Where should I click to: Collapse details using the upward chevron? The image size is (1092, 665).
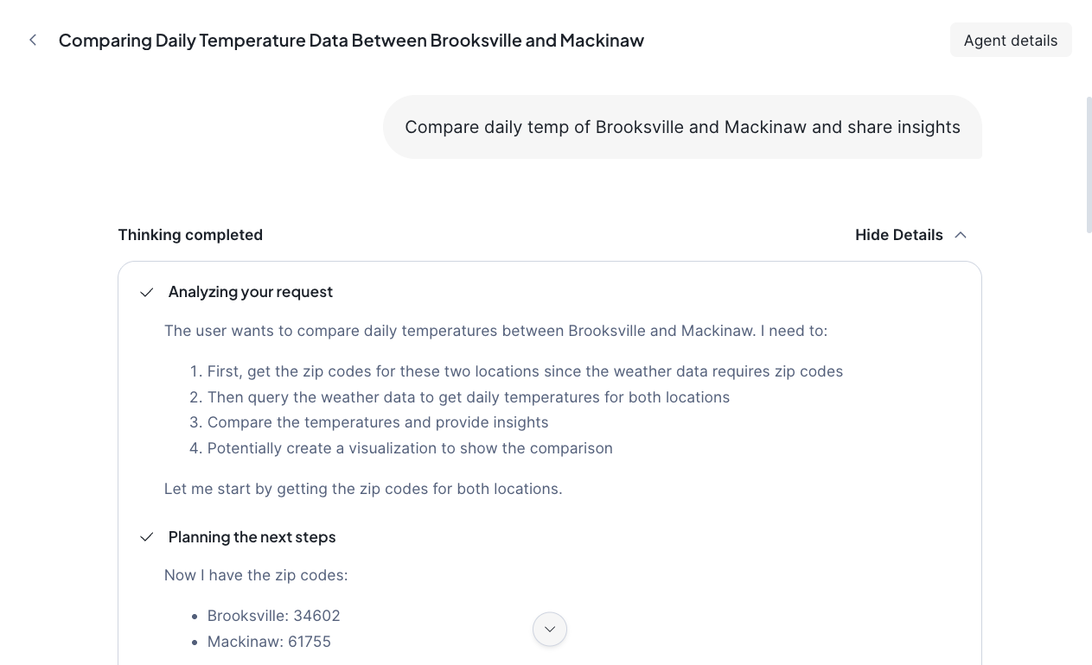point(961,235)
